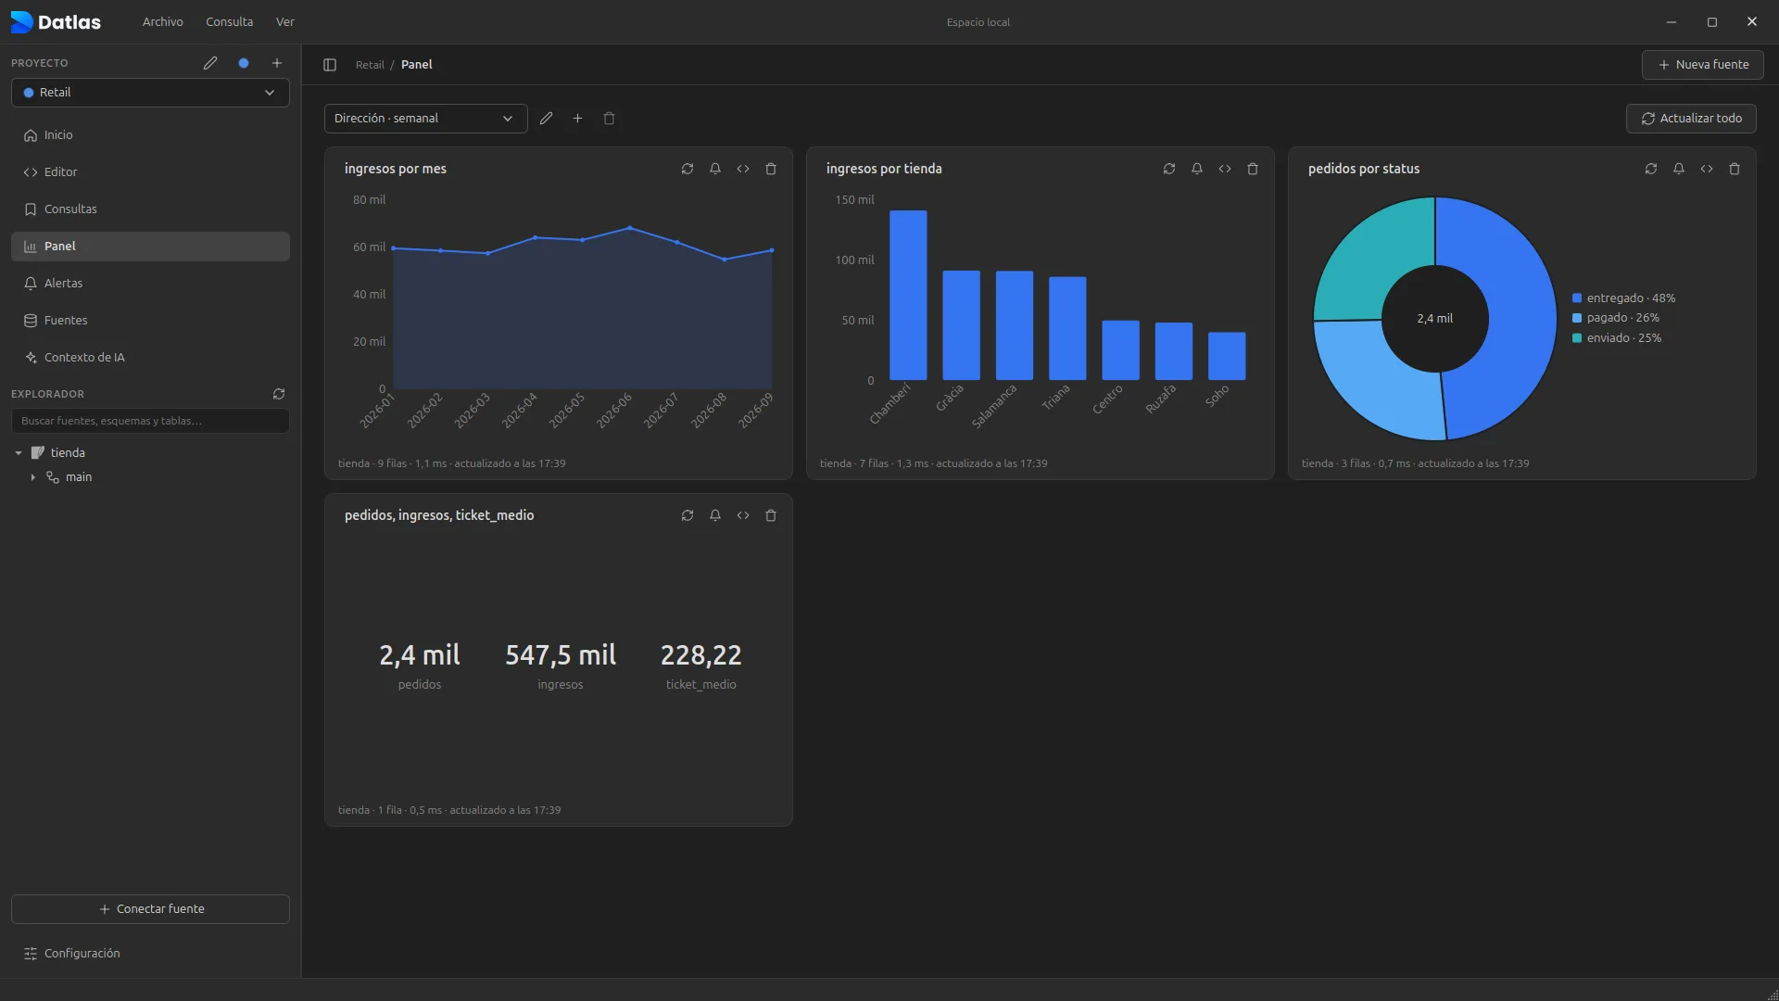Viewport: 1779px width, 1001px height.
Task: Open Contexto de IA section
Action: 150,358
